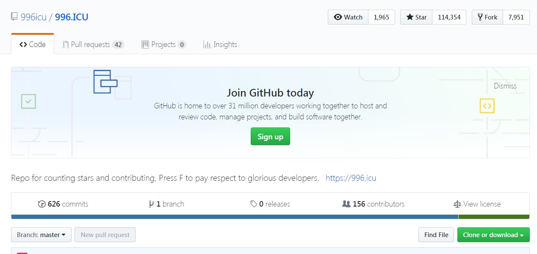Open the Branch: master dropdown
The image size is (537, 254).
pyautogui.click(x=41, y=235)
